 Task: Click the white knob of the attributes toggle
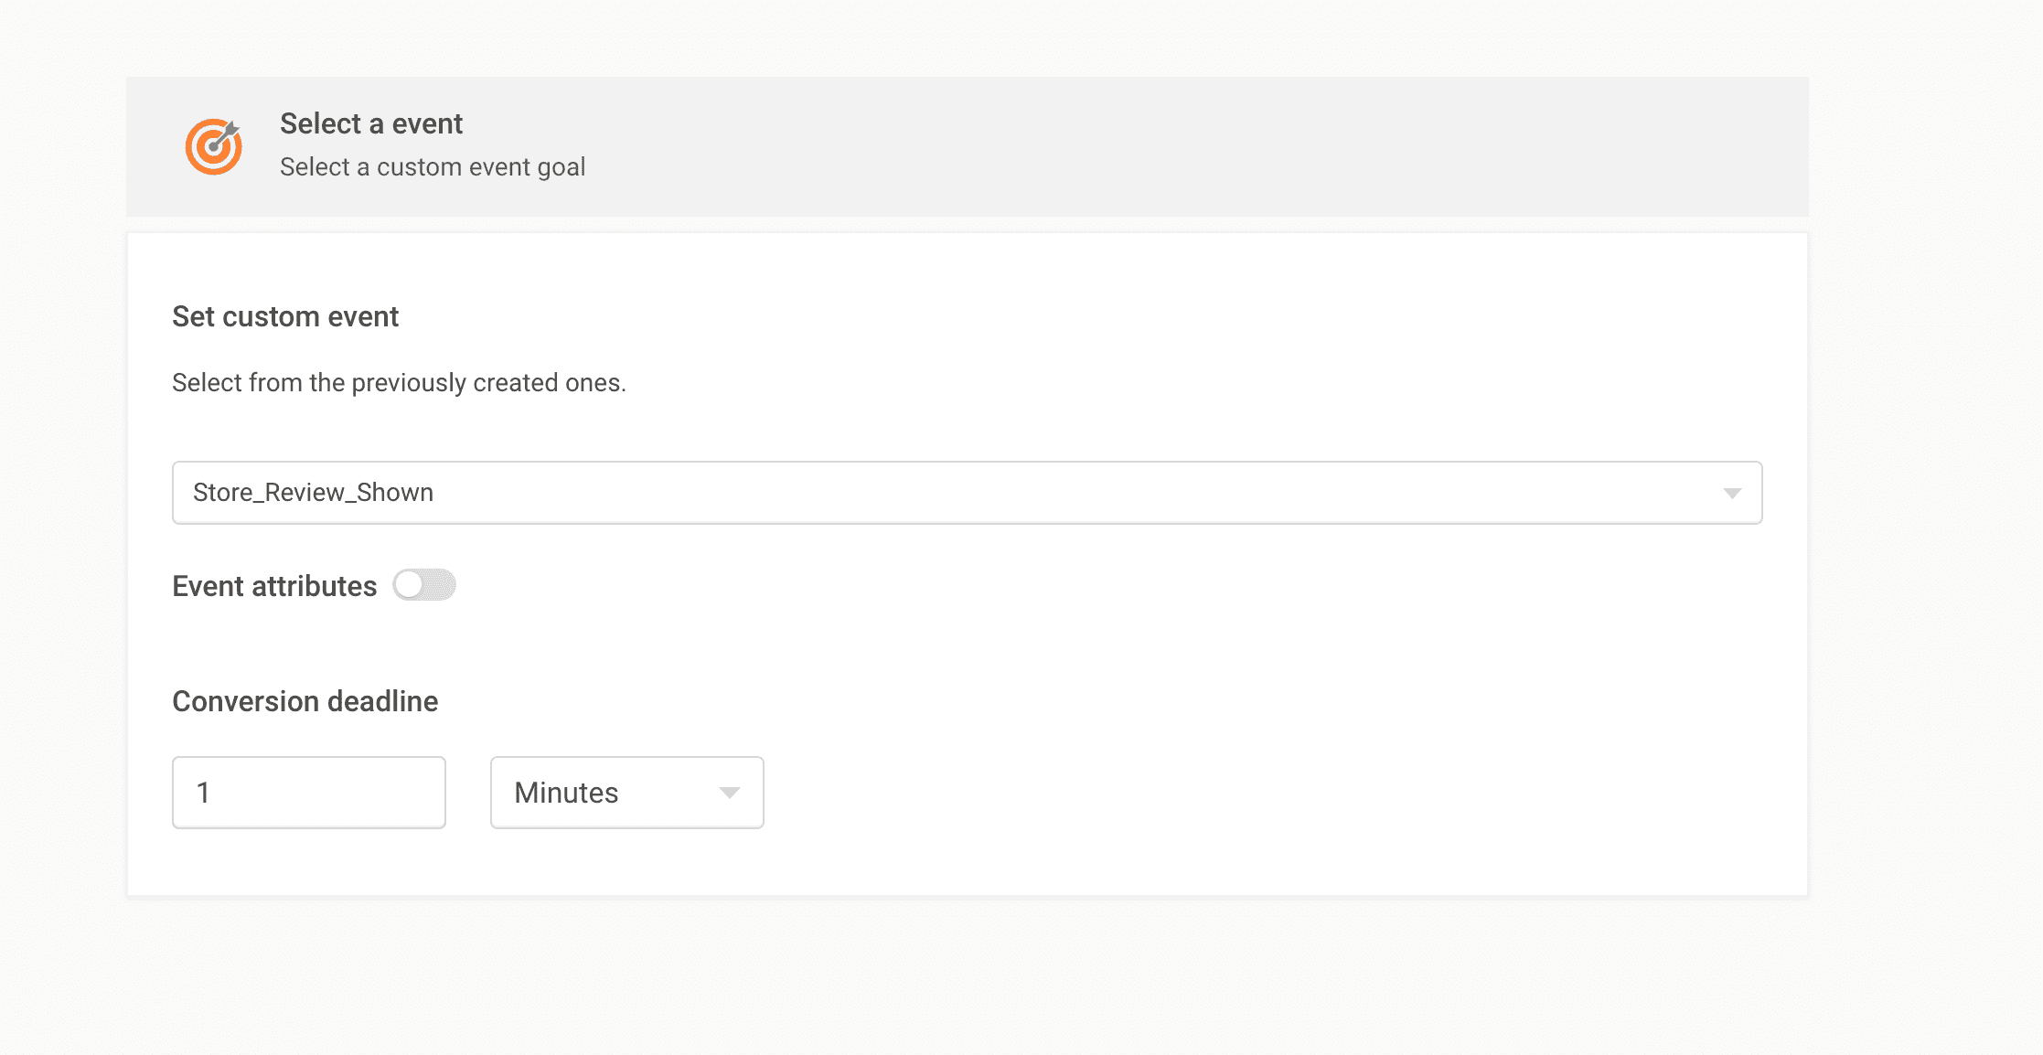(x=409, y=585)
